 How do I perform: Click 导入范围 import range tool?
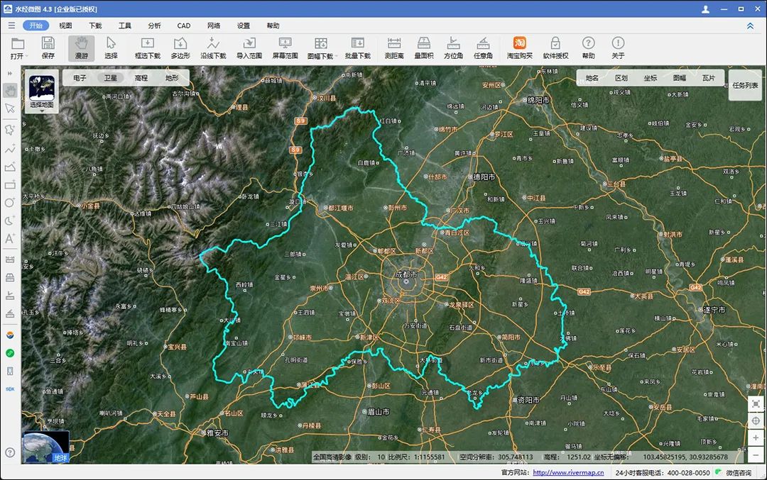(x=249, y=48)
